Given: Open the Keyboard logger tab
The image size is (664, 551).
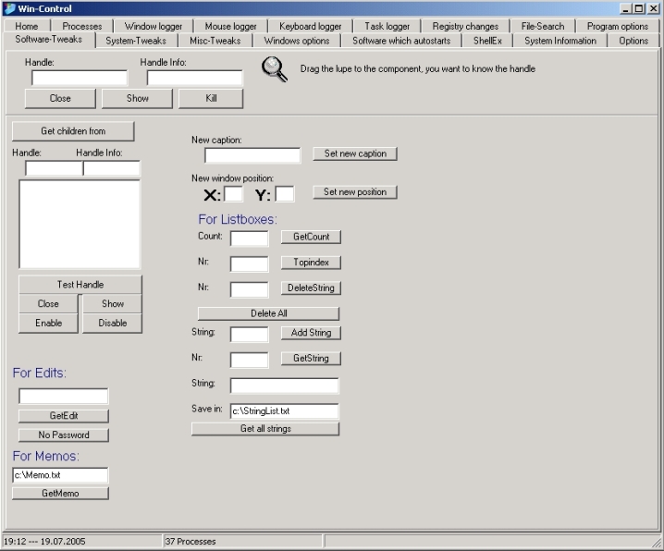Looking at the screenshot, I should (310, 27).
